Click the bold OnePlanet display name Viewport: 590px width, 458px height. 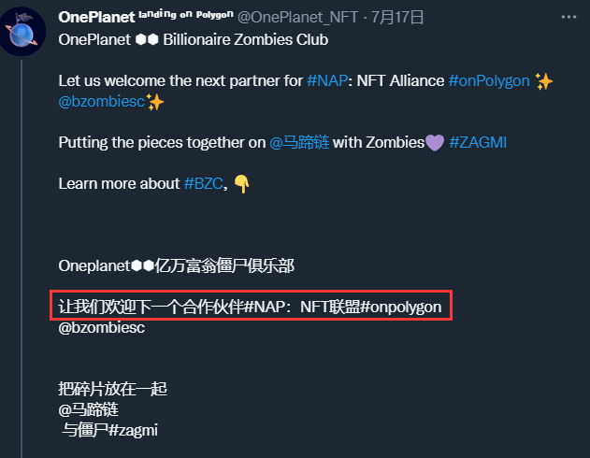[95, 17]
